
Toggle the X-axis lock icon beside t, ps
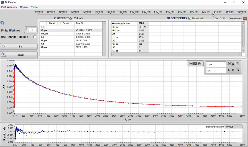point(229,63)
